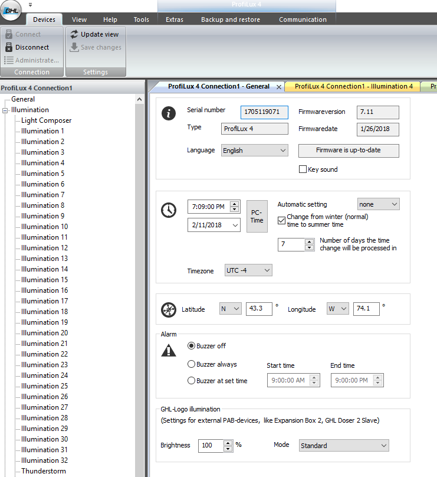Click the Firmwareversion field 7.11
Screen dimensions: 437x477
point(378,112)
